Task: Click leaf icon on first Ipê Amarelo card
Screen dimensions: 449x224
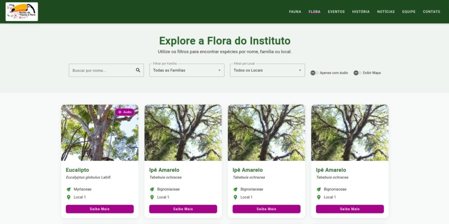Action: click(152, 189)
